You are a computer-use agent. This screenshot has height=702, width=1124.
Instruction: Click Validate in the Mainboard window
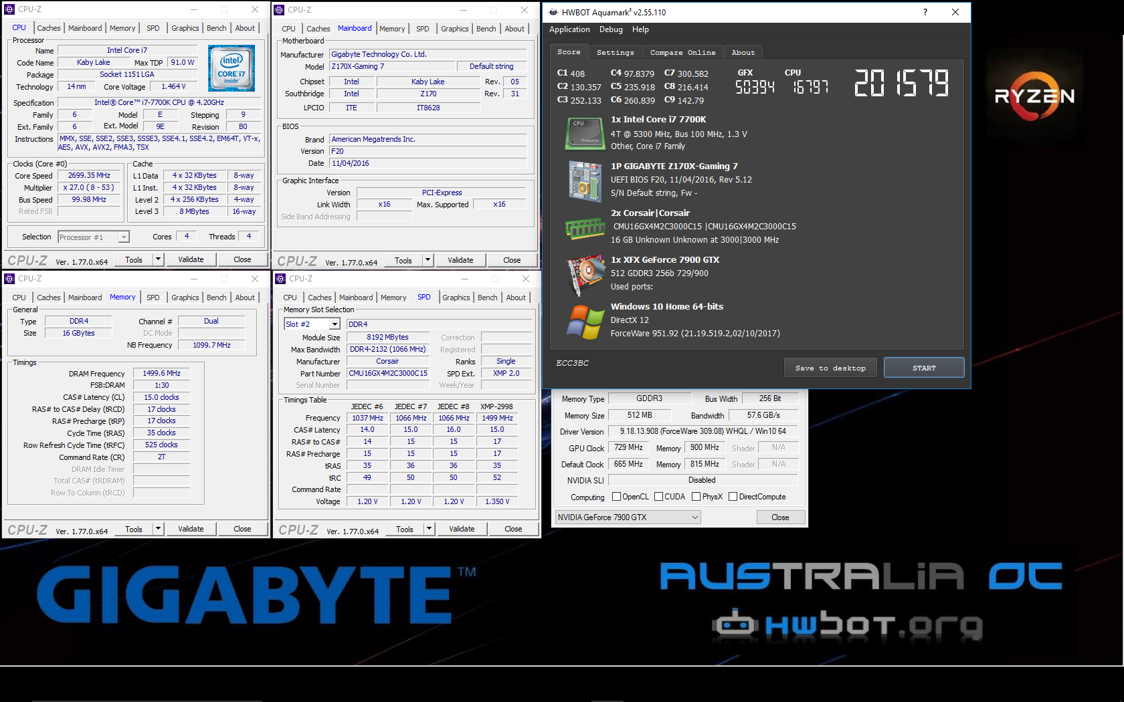click(460, 260)
